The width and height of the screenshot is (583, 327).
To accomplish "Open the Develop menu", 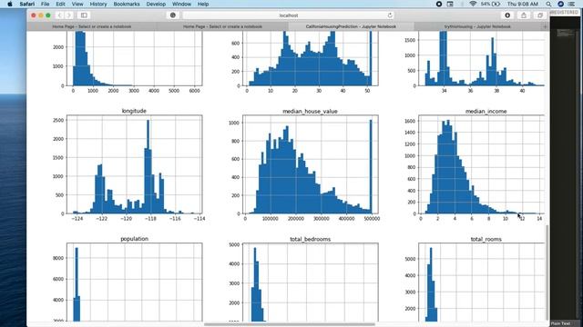I will click(x=156, y=4).
